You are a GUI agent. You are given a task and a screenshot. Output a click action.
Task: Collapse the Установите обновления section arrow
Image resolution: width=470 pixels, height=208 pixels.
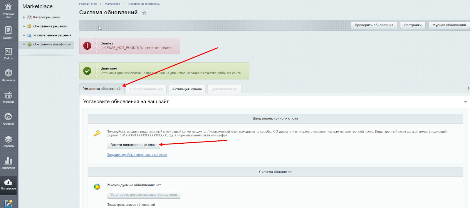coord(465,102)
